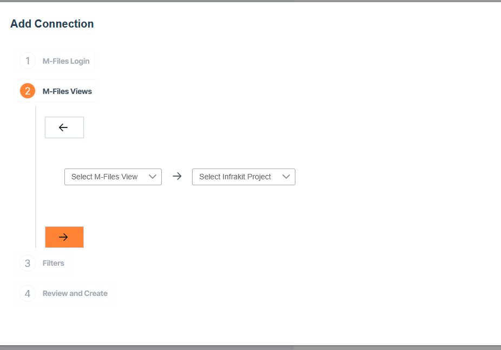Go back using the left arrow button
501x350 pixels.
coord(64,127)
